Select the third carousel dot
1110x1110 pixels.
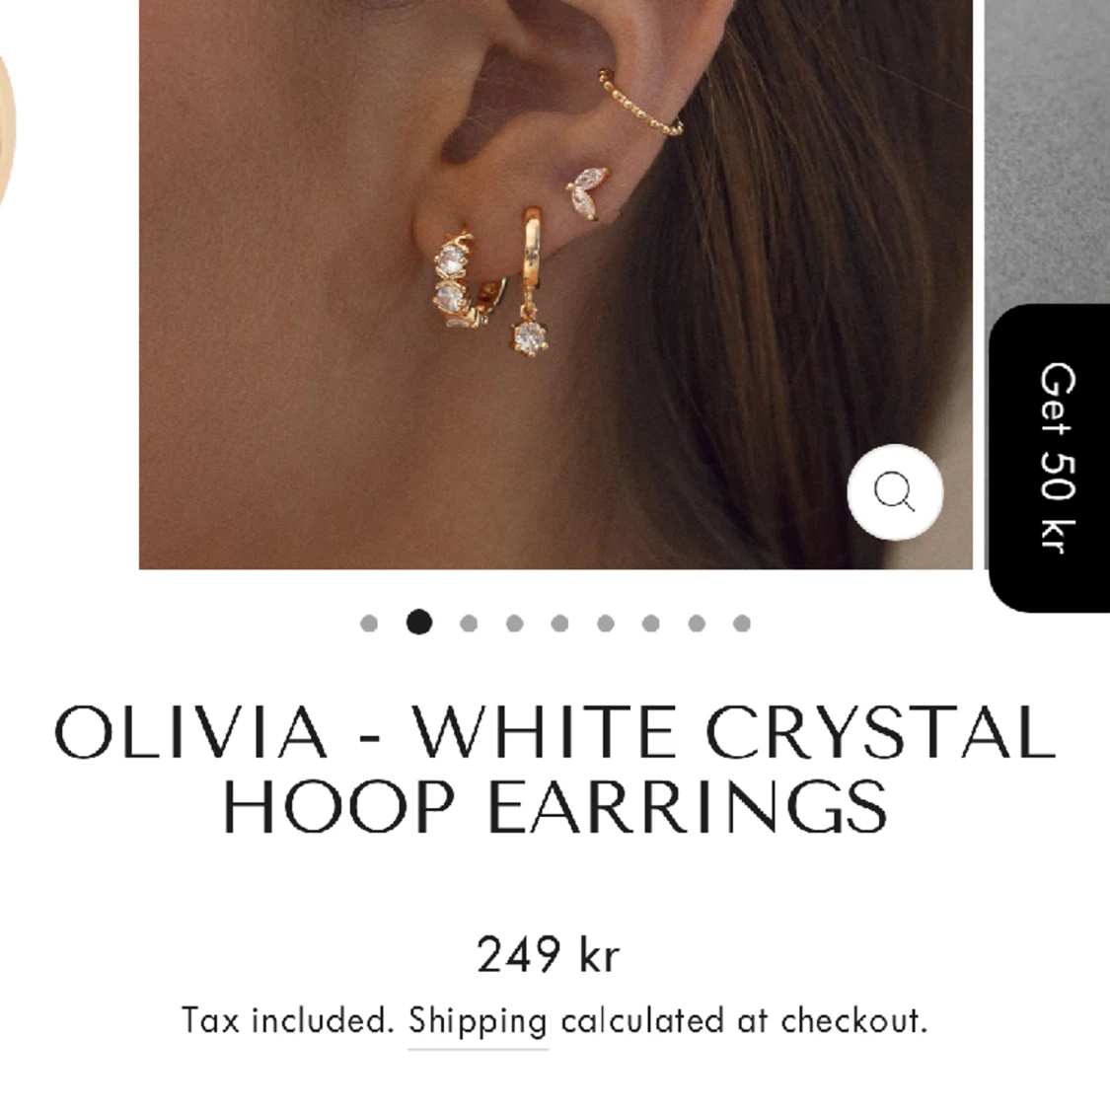click(x=469, y=623)
